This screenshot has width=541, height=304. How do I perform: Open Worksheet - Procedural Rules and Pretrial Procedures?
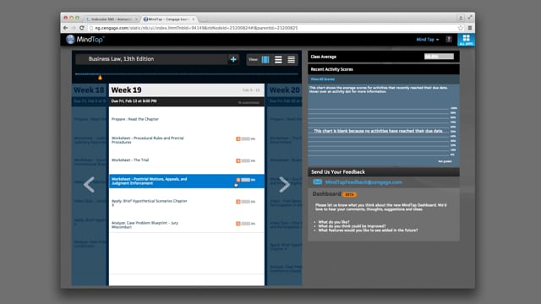coord(148,140)
